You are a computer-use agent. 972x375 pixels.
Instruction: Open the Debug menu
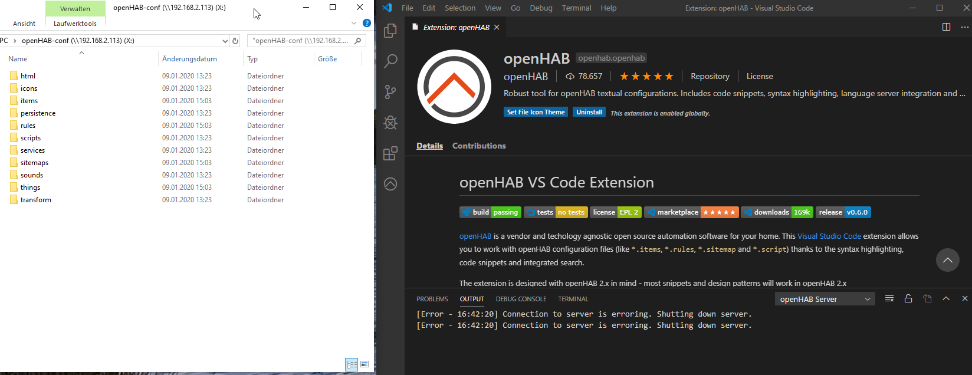541,8
